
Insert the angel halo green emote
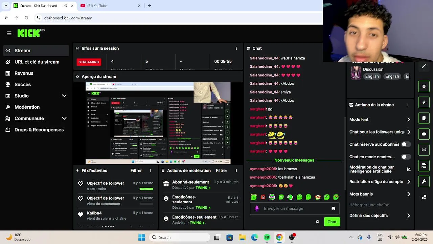254,197
